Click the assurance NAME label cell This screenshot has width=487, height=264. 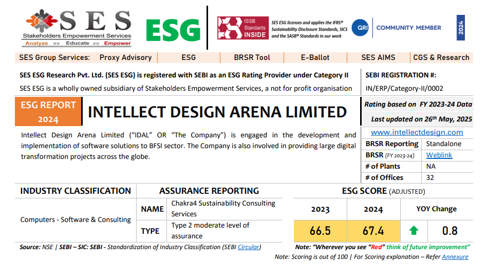(x=152, y=209)
